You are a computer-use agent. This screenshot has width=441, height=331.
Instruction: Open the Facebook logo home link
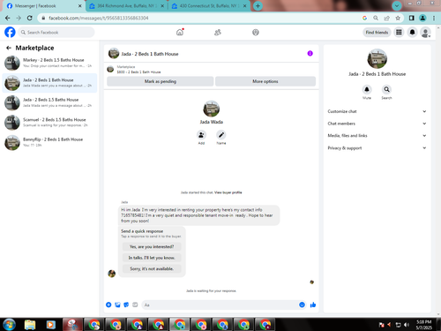point(10,32)
